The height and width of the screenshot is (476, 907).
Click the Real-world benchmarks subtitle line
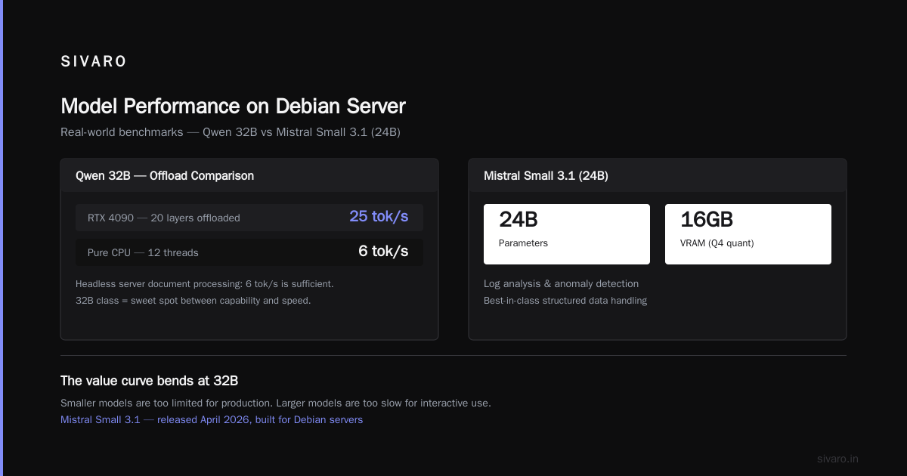231,131
